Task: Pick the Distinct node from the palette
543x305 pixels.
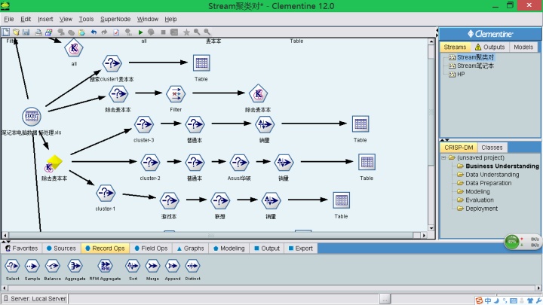Action: click(x=192, y=266)
